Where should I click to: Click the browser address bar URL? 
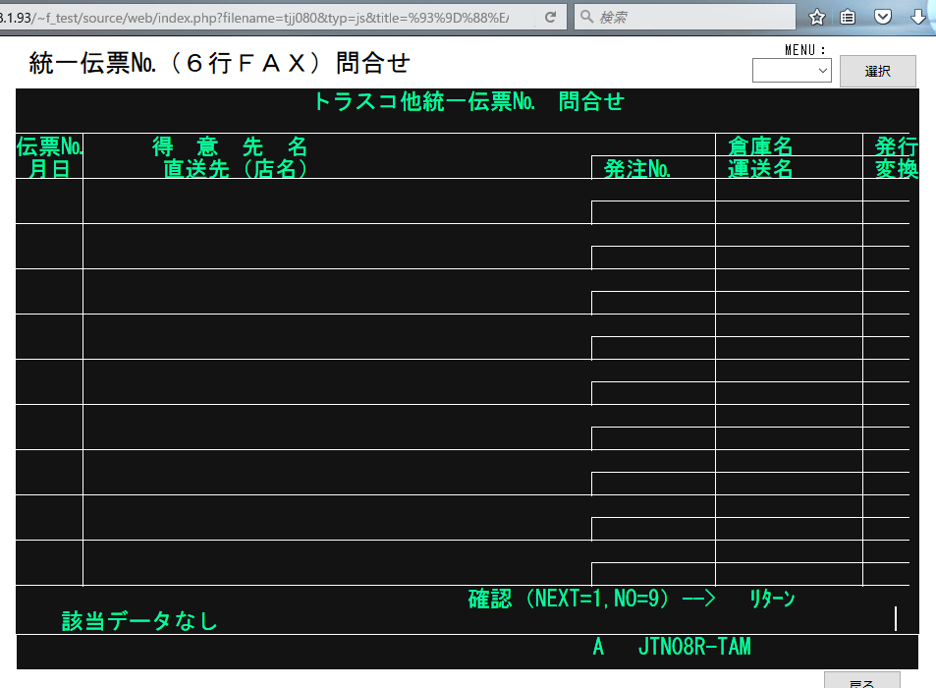(265, 17)
